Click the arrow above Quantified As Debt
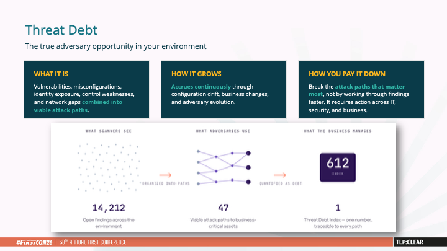447x251 pixels. coord(279,175)
